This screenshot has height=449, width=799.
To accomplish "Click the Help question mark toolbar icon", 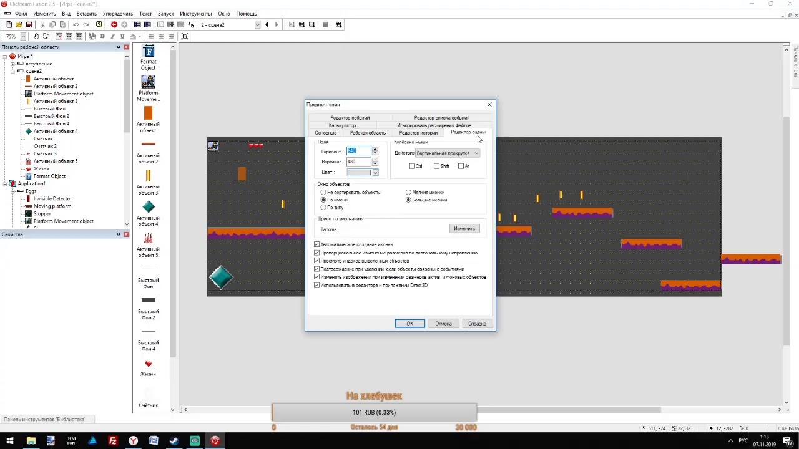I will pos(99,25).
